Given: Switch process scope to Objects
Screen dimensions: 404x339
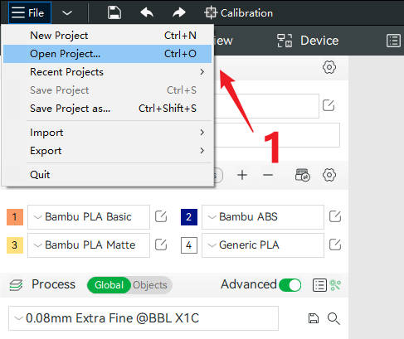Looking at the screenshot, I should click(x=150, y=285).
